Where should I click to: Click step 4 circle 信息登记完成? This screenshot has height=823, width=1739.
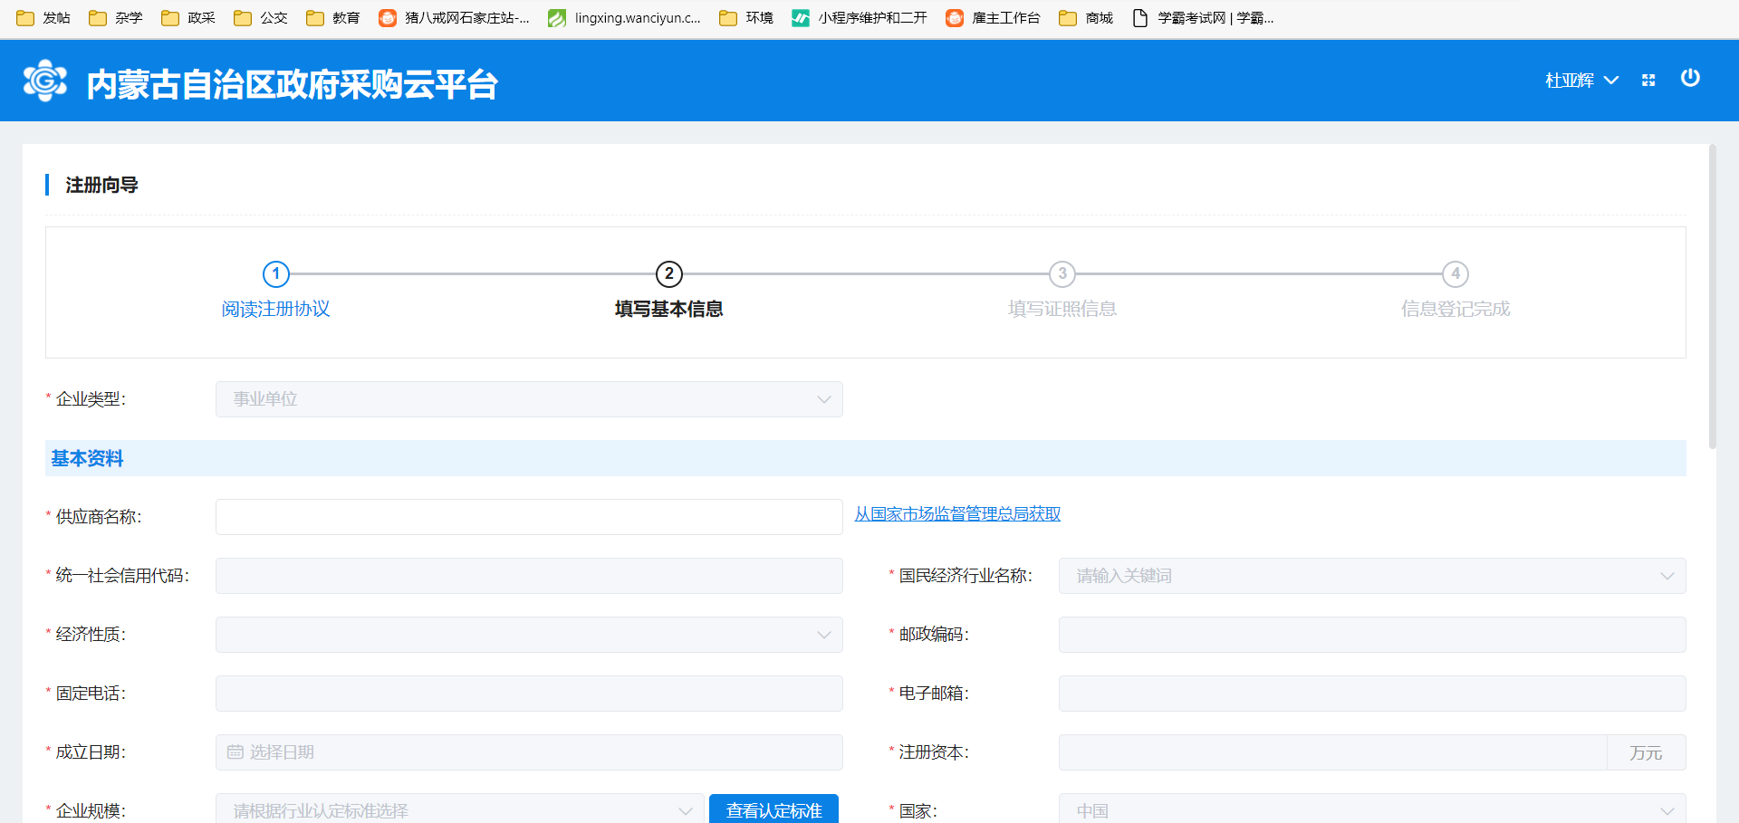(x=1456, y=273)
